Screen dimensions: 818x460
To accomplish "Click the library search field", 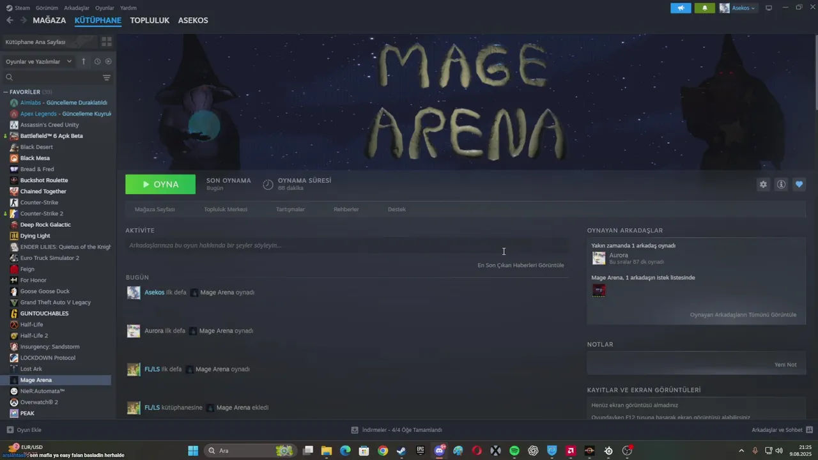I will pyautogui.click(x=52, y=77).
